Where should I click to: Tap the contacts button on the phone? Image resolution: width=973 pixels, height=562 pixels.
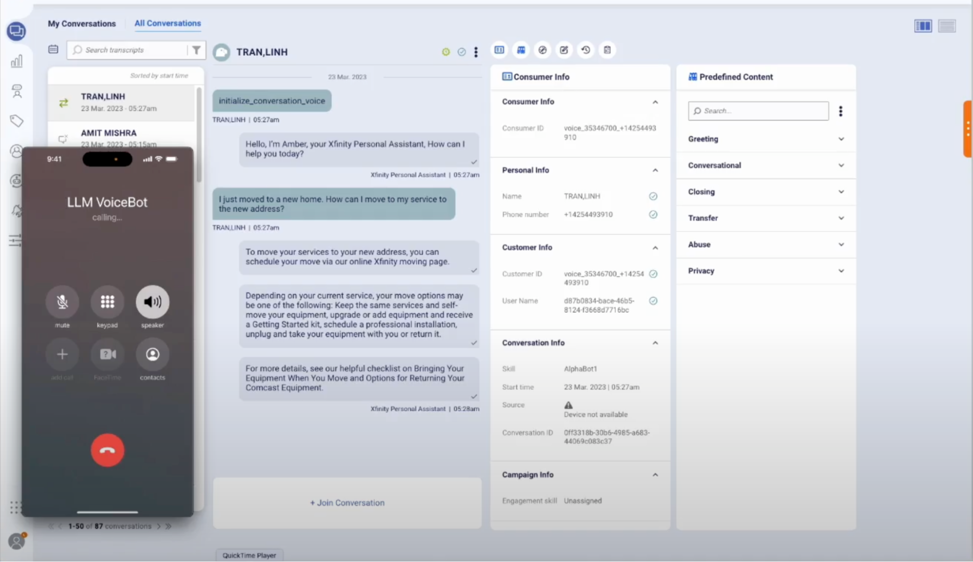click(152, 354)
